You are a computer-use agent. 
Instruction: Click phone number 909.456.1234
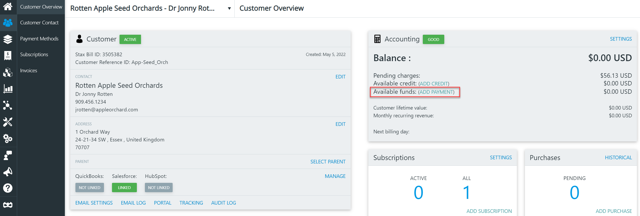tap(91, 102)
